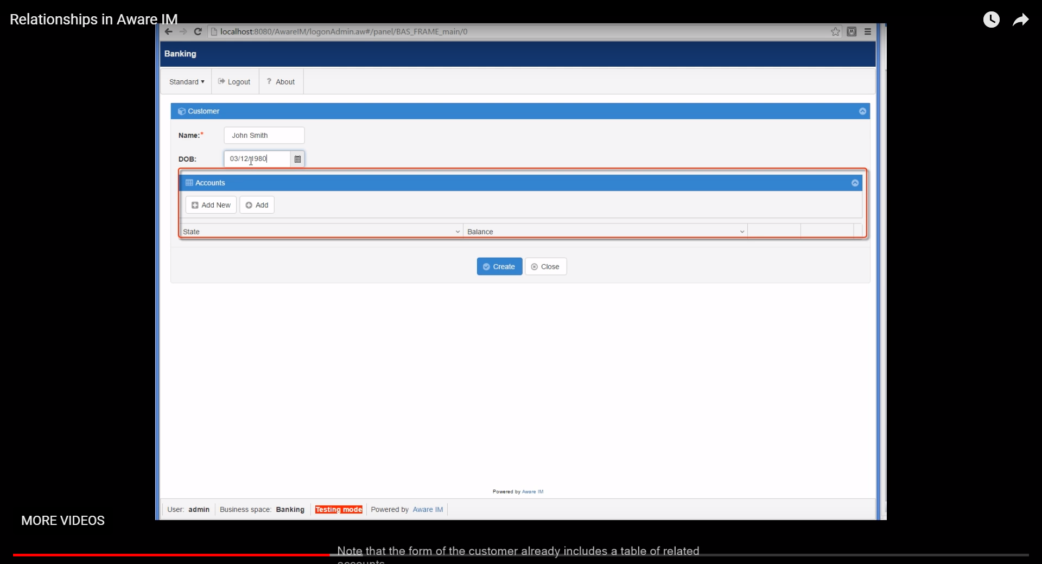This screenshot has height=564, width=1042.
Task: Click the browser reload icon
Action: 198,31
